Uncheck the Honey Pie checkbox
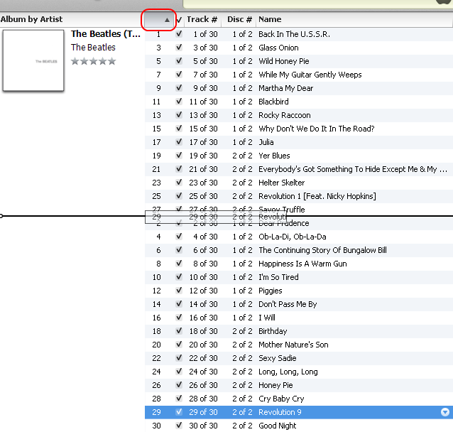Screen dimensions: 453x432 tap(179, 384)
